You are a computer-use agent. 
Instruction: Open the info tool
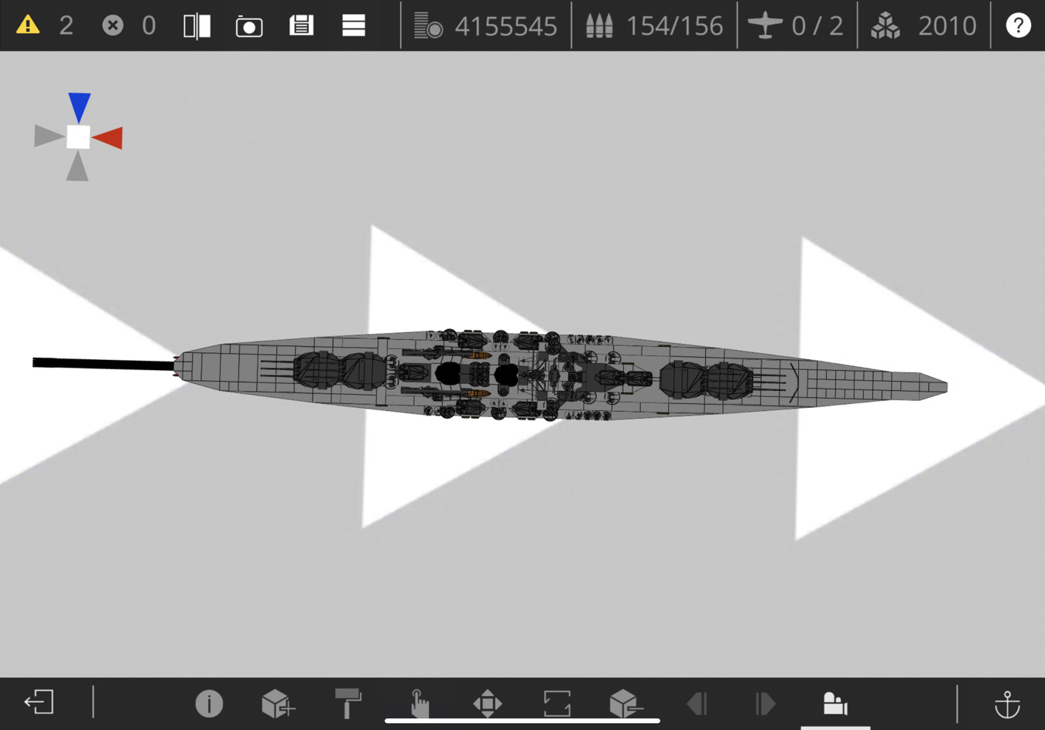(x=209, y=704)
